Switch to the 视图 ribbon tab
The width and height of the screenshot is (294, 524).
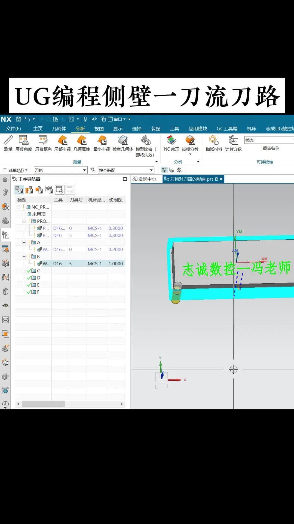(x=99, y=129)
